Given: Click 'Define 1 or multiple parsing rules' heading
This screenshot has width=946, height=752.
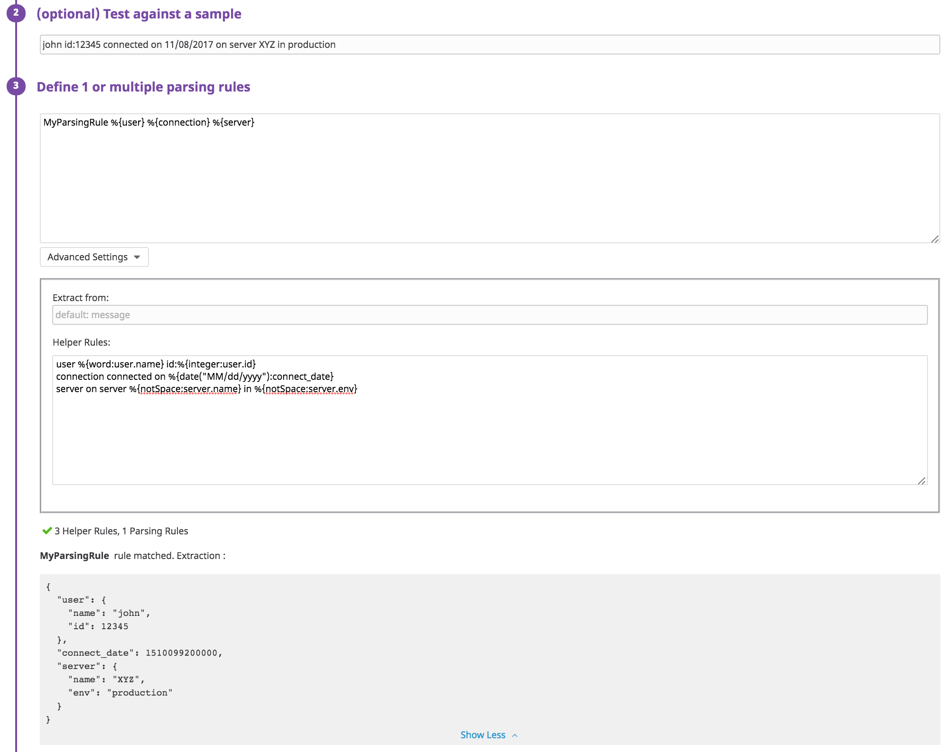Looking at the screenshot, I should pyautogui.click(x=143, y=87).
